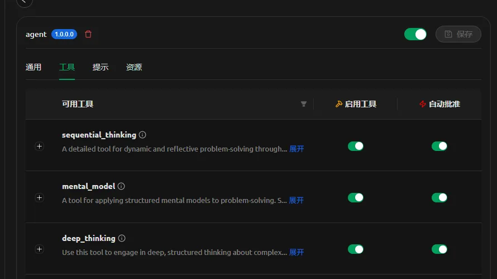Screen dimensions: 497x279
Task: Click the 保存 save button
Action: tap(458, 34)
